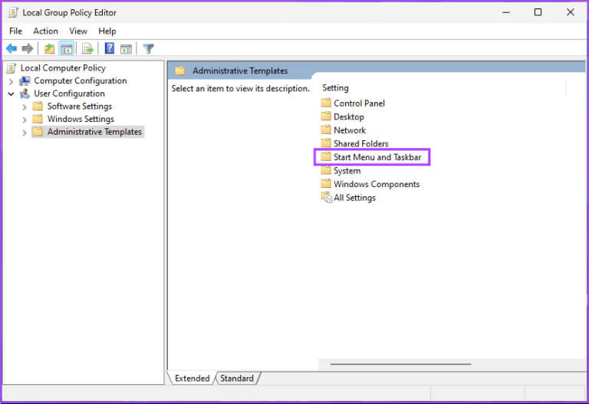The image size is (589, 404).
Task: Click the Export List toolbar icon
Action: click(x=87, y=48)
